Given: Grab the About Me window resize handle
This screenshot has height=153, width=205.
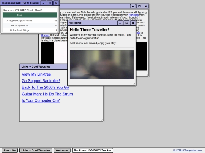Looking at the screenshot, I should tap(147, 75).
